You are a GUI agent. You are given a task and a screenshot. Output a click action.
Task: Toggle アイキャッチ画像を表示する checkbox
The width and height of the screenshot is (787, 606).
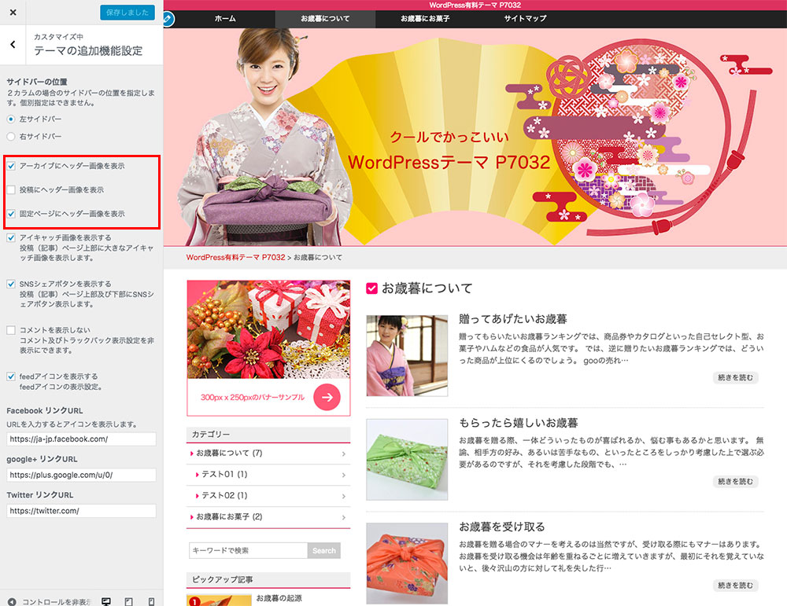coord(11,238)
